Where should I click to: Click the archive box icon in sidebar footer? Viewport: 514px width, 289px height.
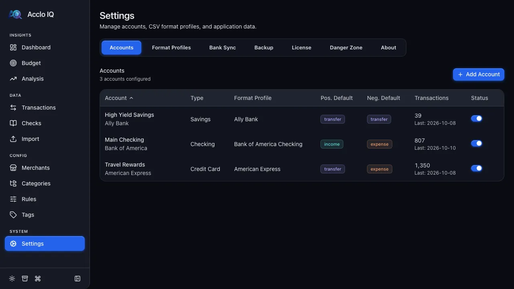[x=25, y=279]
